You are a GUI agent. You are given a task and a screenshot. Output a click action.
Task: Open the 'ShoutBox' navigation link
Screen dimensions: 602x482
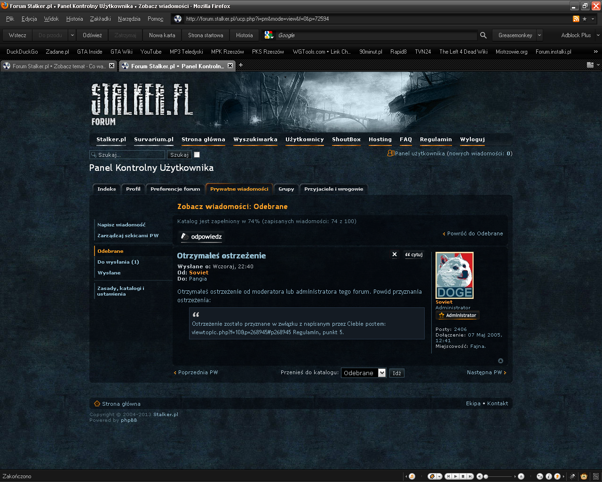tap(346, 139)
